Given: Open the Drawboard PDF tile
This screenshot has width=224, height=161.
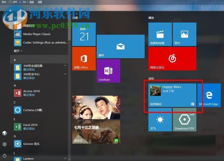Looking at the screenshot, I should point(185,120).
